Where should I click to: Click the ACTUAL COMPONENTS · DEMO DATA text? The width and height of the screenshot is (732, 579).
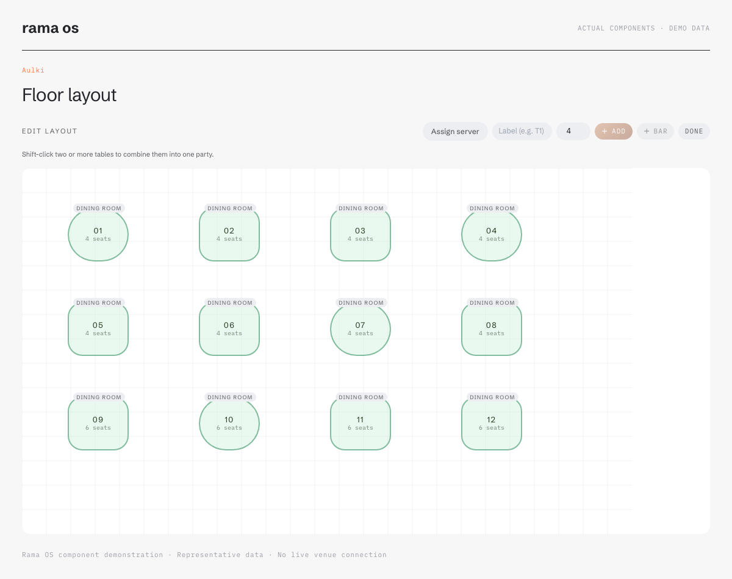[x=644, y=28]
